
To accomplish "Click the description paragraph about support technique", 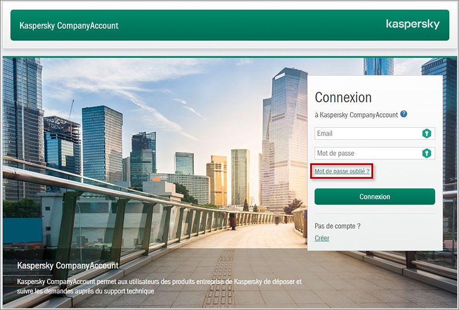I will click(159, 287).
